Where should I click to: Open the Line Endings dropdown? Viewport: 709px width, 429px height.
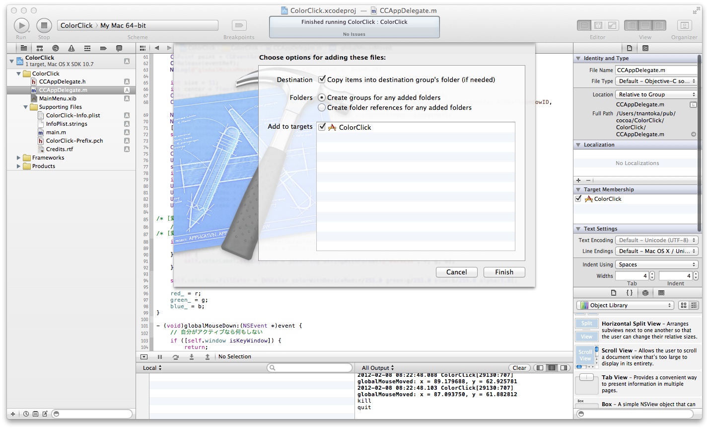click(656, 251)
